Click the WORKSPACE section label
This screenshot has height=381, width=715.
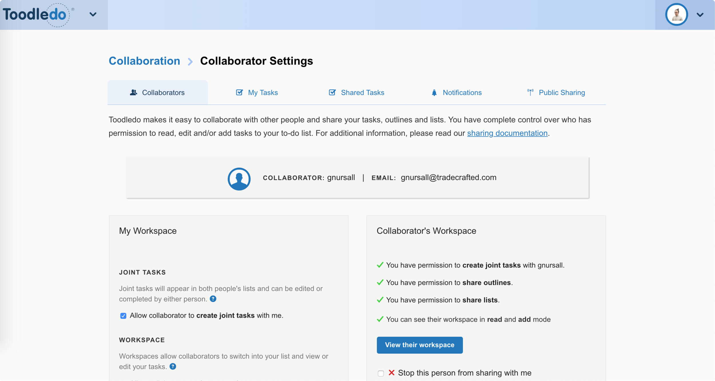[142, 340]
